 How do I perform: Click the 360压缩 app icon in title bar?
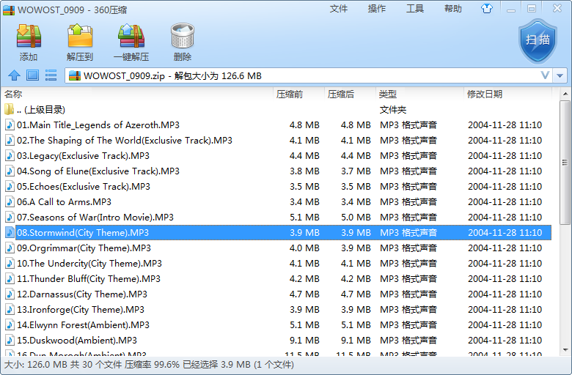click(x=9, y=10)
